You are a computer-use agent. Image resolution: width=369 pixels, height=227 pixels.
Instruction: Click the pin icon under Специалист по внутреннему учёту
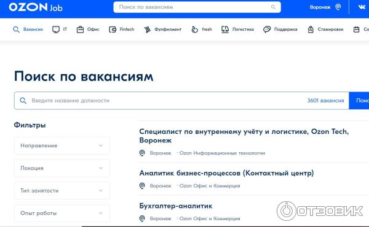(142, 153)
